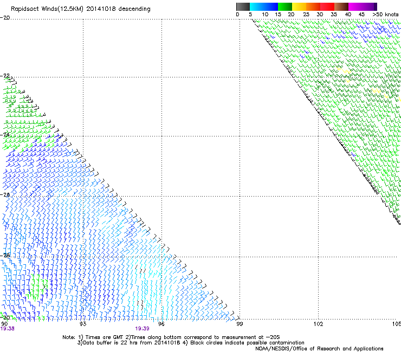Click the '90' longitude axis label
The height and width of the screenshot is (352, 401).
4,324
